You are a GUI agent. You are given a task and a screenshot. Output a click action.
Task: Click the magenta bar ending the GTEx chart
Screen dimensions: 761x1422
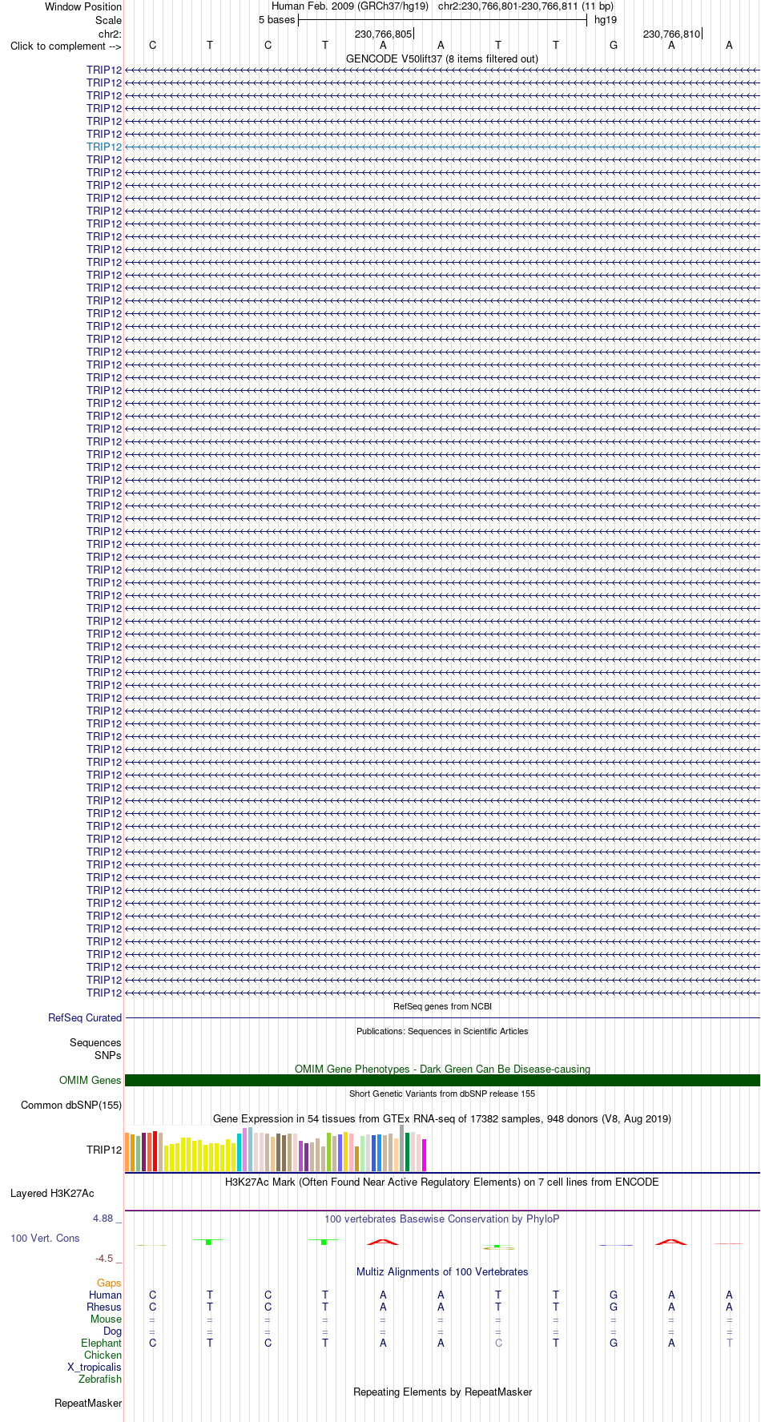(x=425, y=1154)
